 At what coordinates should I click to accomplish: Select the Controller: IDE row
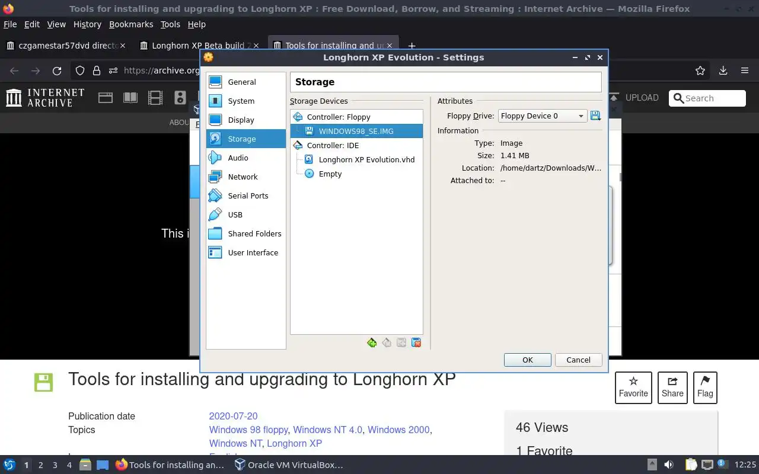(356, 145)
